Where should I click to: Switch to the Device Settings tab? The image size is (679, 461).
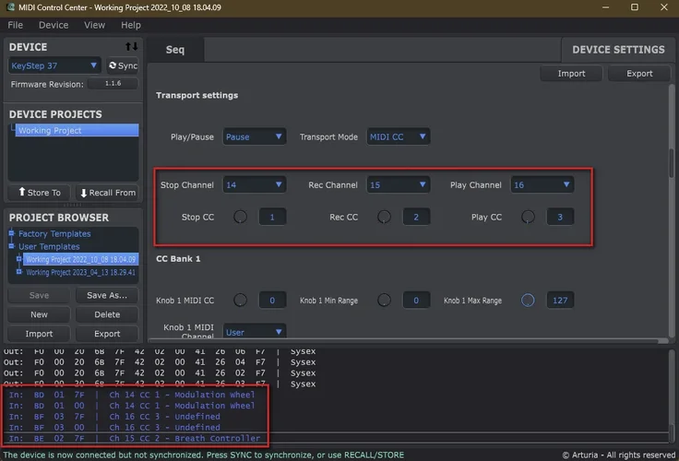(x=617, y=50)
